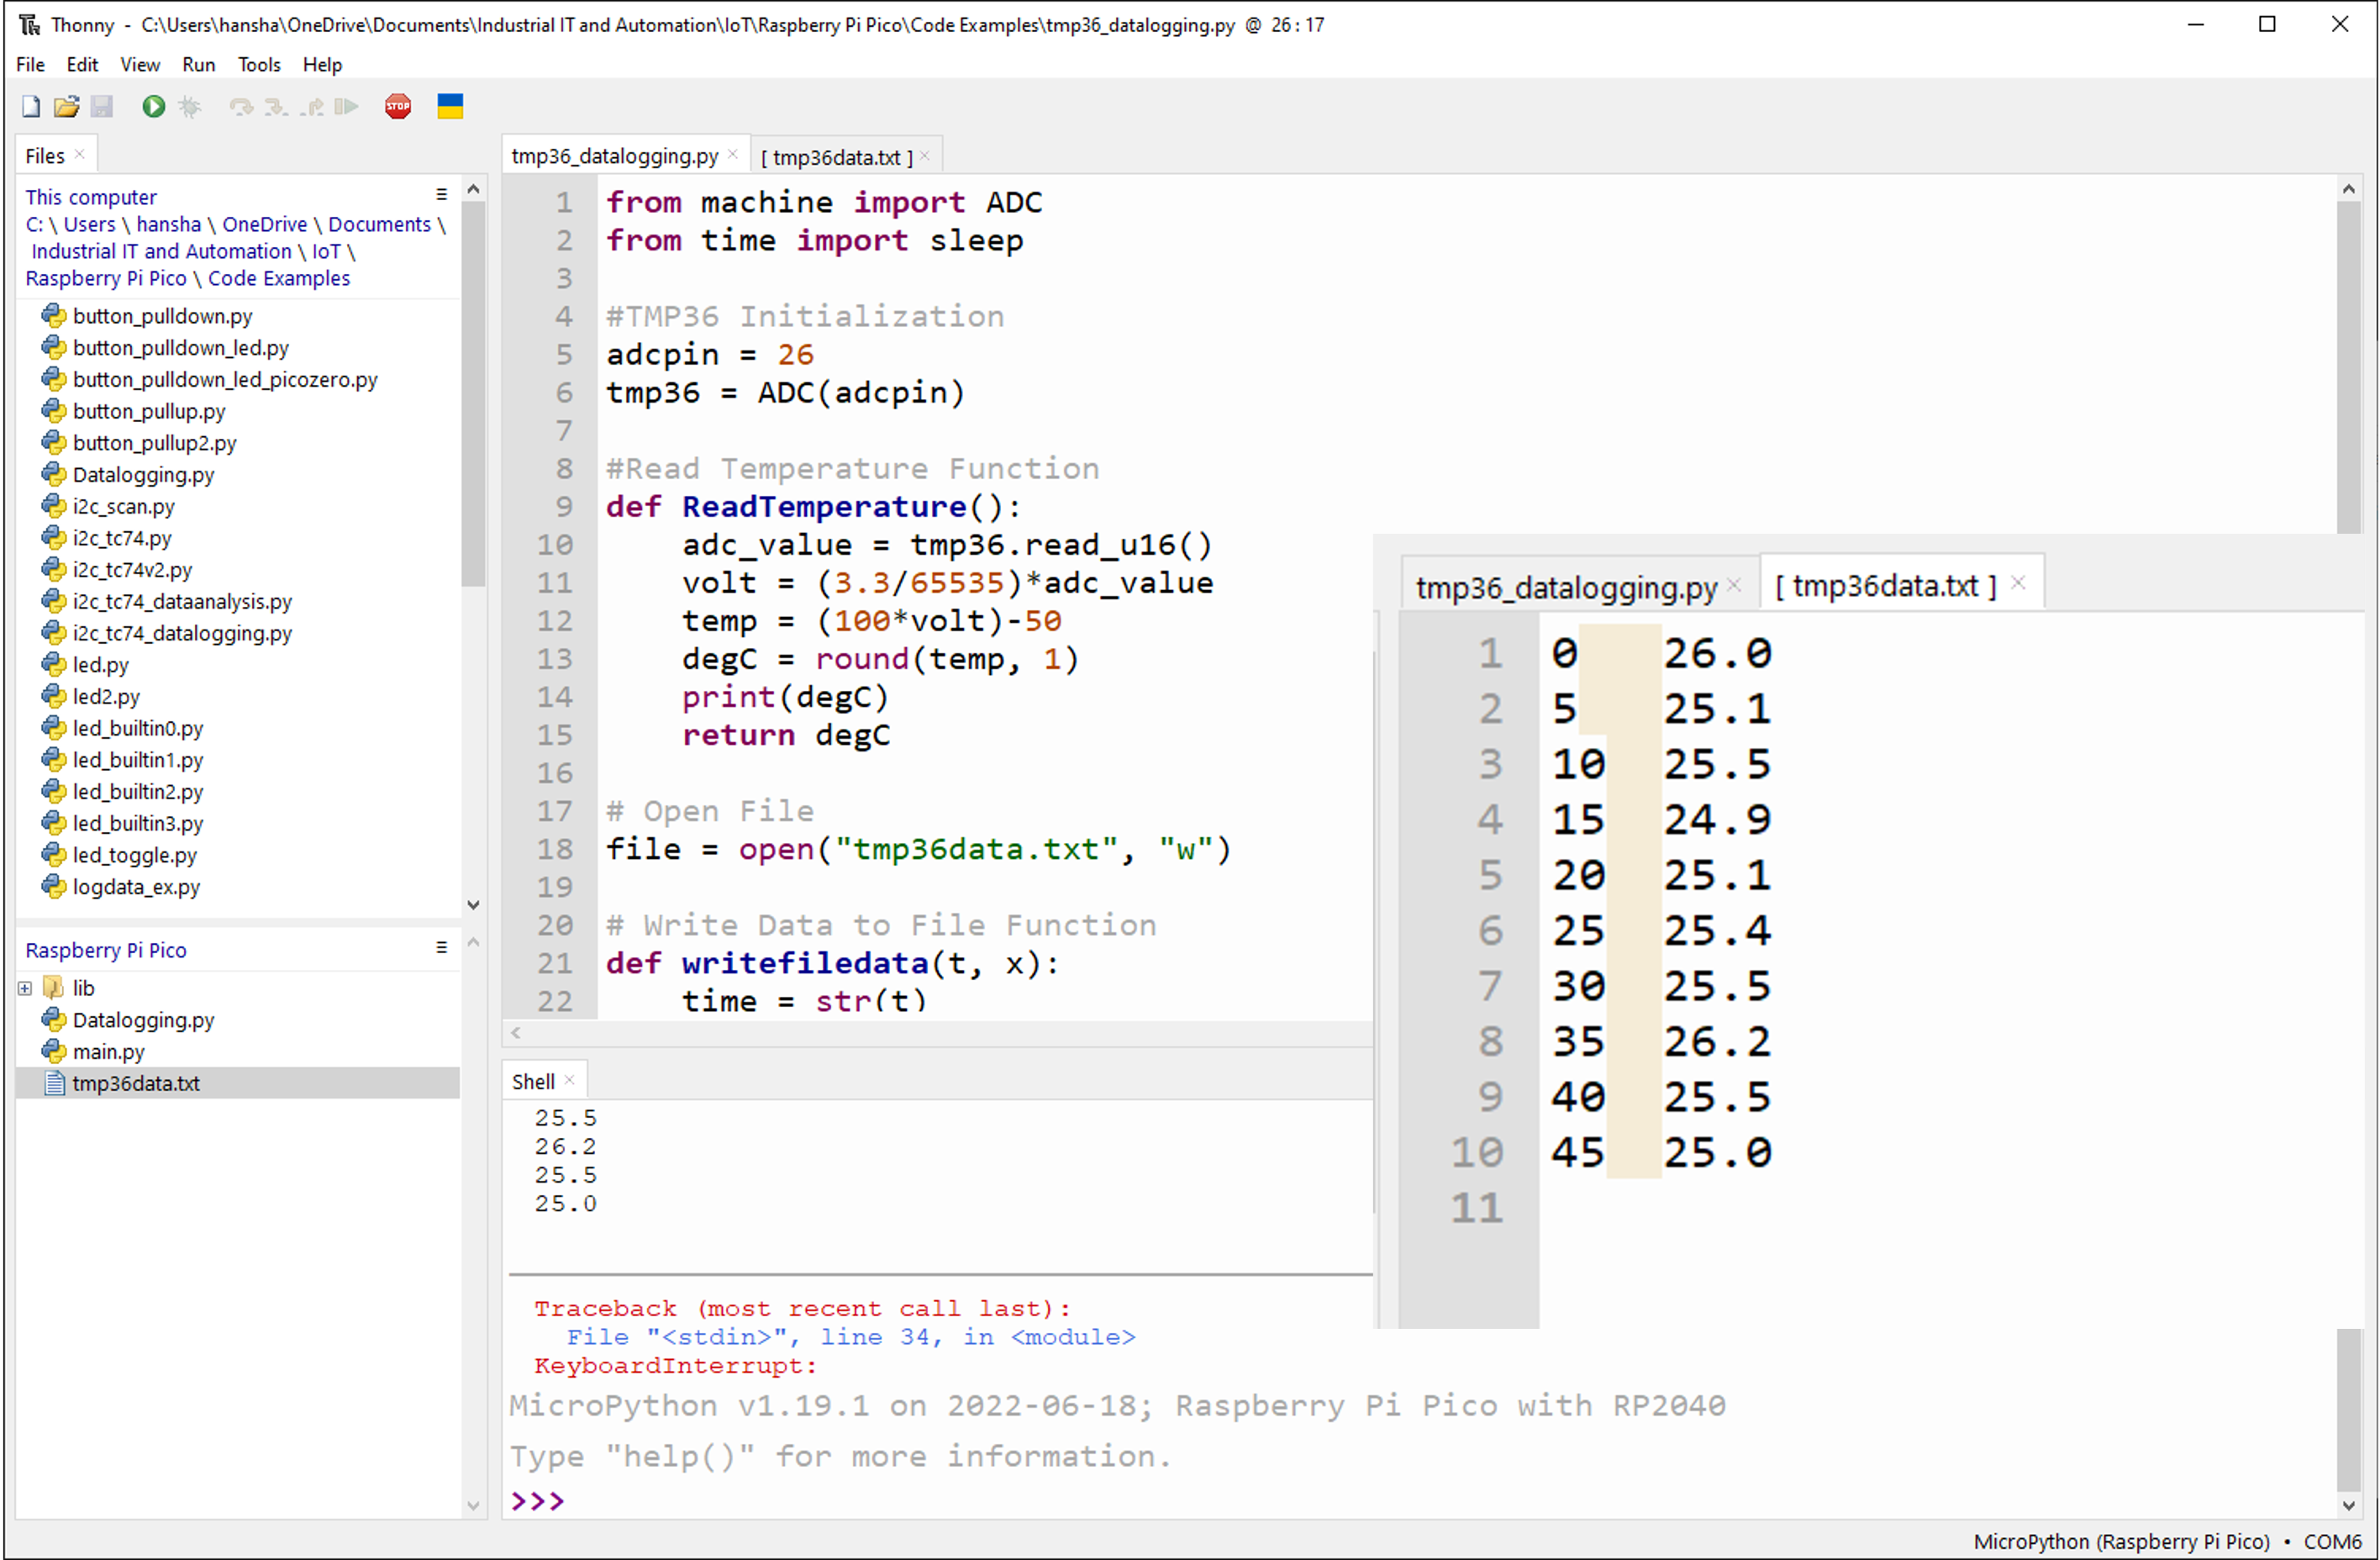Click the Resume debug icon
The width and height of the screenshot is (2380, 1560).
coord(346,107)
